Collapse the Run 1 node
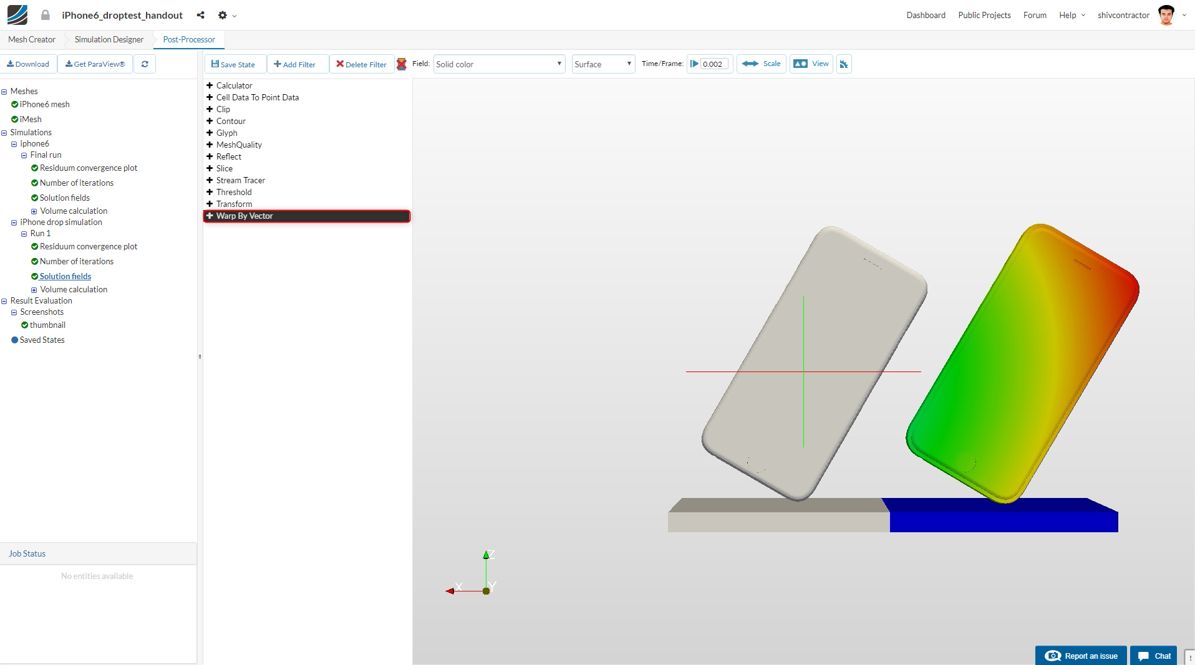1195x665 pixels. 24,234
